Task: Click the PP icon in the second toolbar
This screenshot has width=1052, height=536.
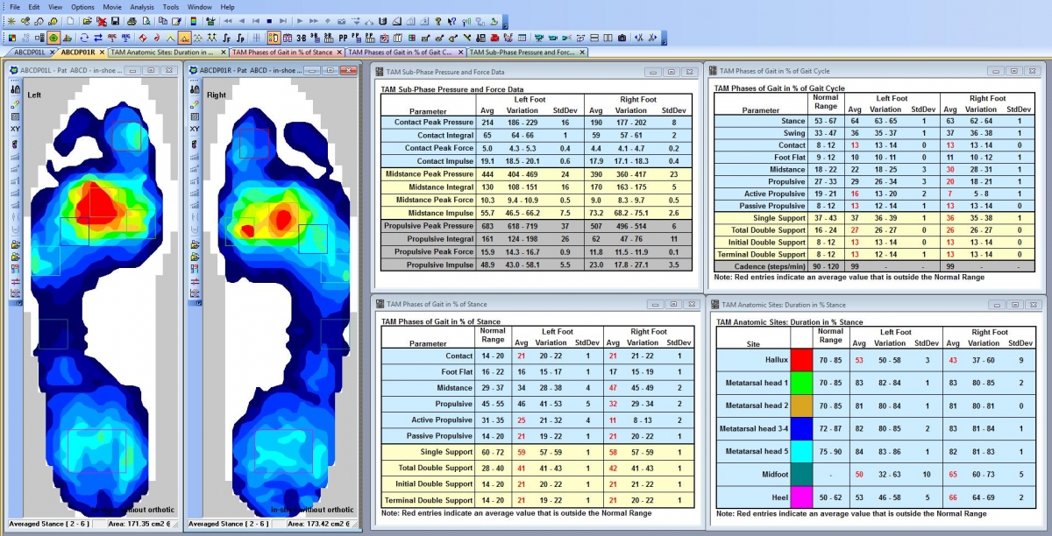Action: click(342, 38)
